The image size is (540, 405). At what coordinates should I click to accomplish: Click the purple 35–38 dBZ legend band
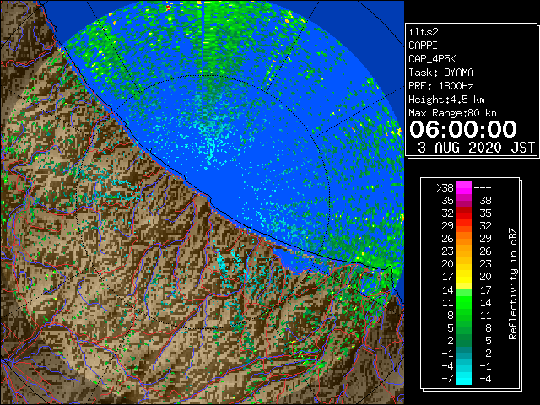point(464,201)
